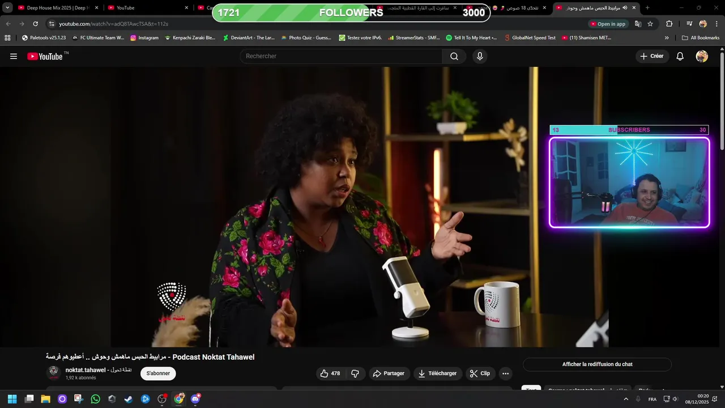Click the noktat.tahawel channel avatar
The width and height of the screenshot is (725, 408).
tap(54, 373)
